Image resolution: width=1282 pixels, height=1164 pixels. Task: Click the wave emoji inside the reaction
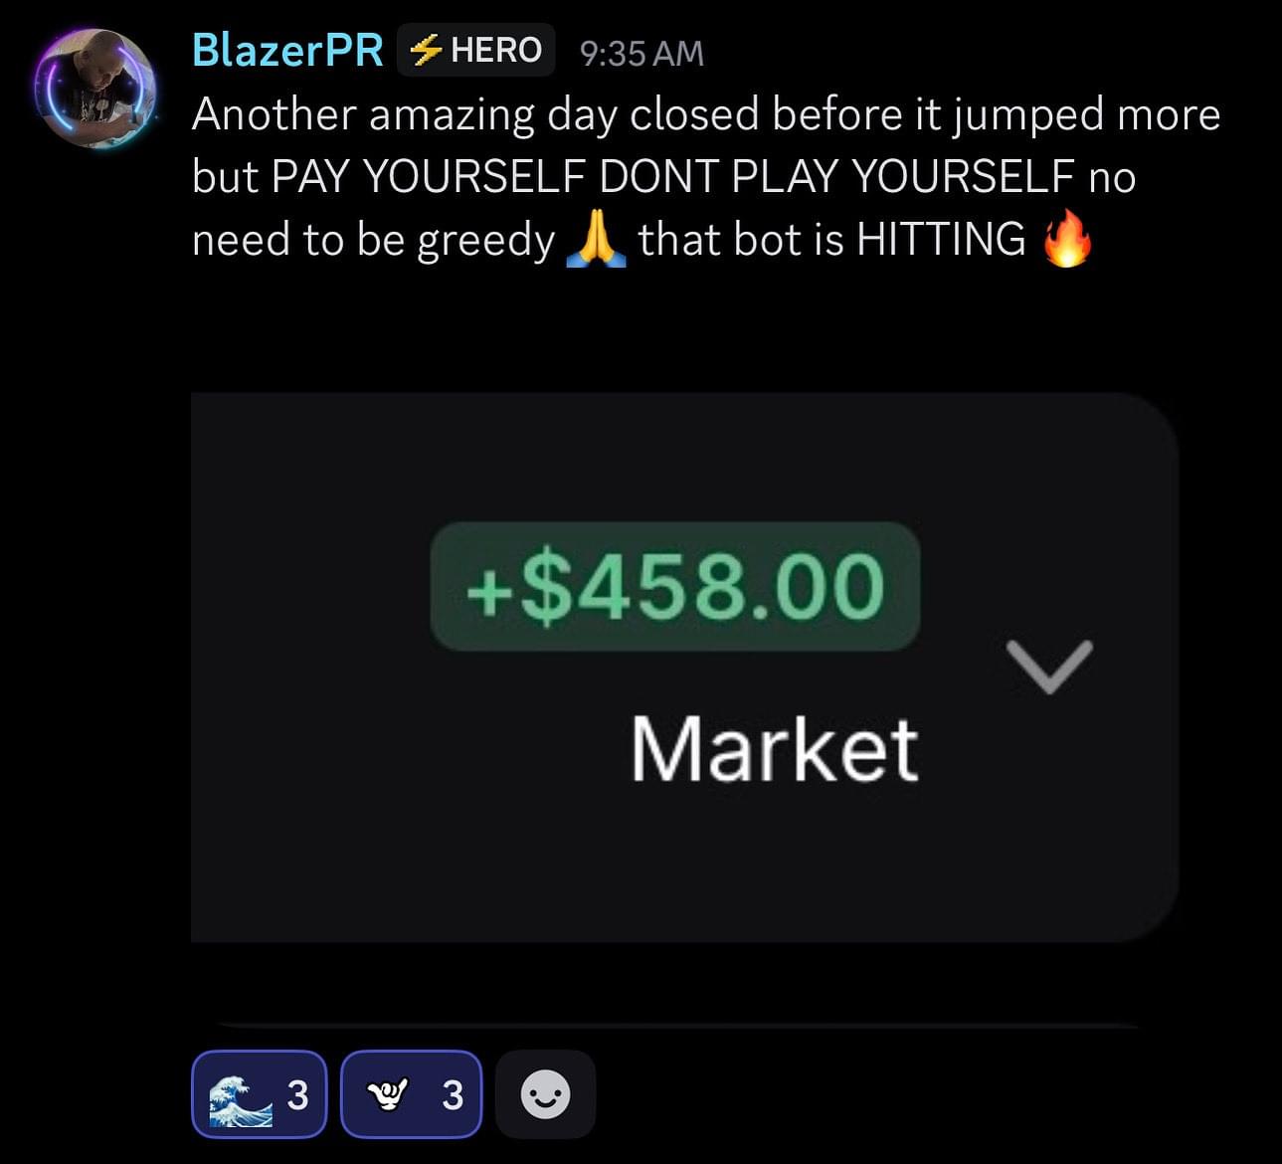click(x=241, y=1095)
